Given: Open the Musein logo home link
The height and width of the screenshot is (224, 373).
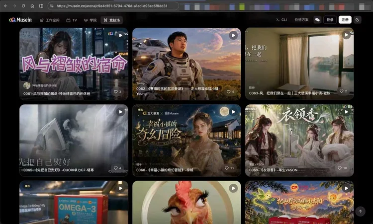Looking at the screenshot, I should (20, 20).
